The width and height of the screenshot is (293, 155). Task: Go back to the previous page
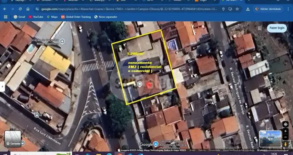[x=5, y=9]
